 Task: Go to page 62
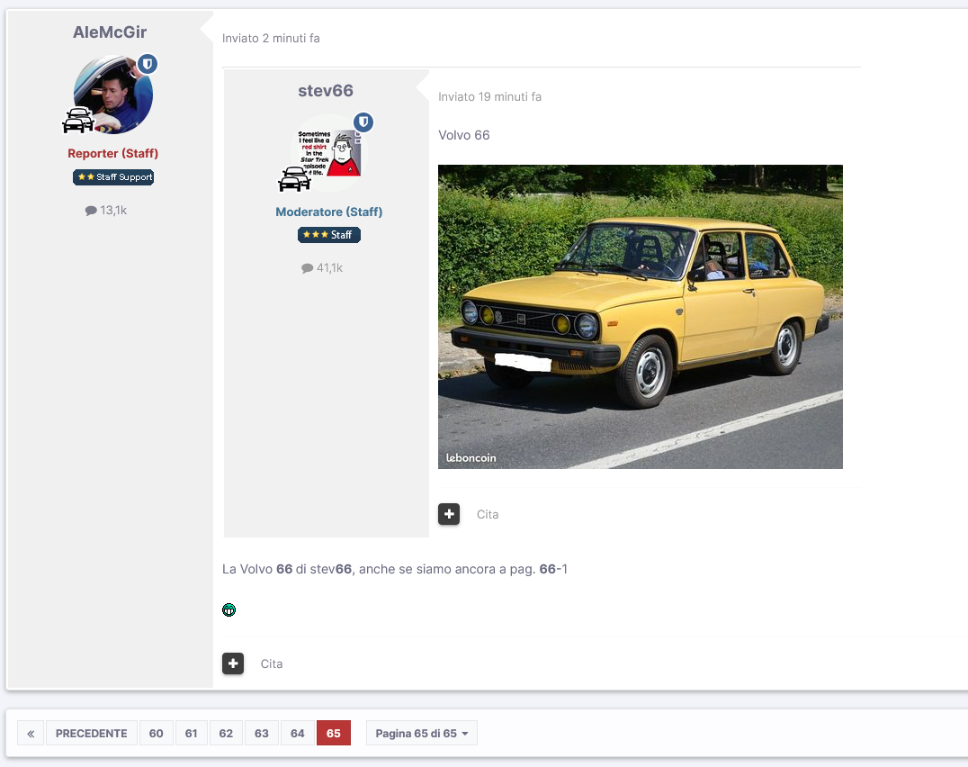(x=226, y=733)
